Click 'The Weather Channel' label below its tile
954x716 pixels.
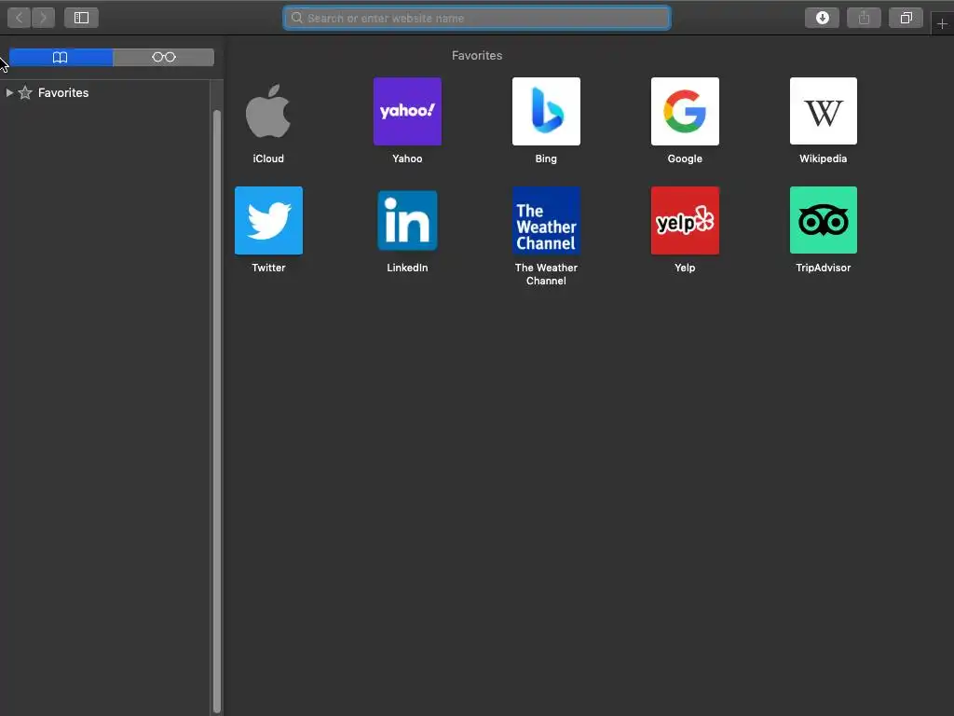[x=546, y=274]
